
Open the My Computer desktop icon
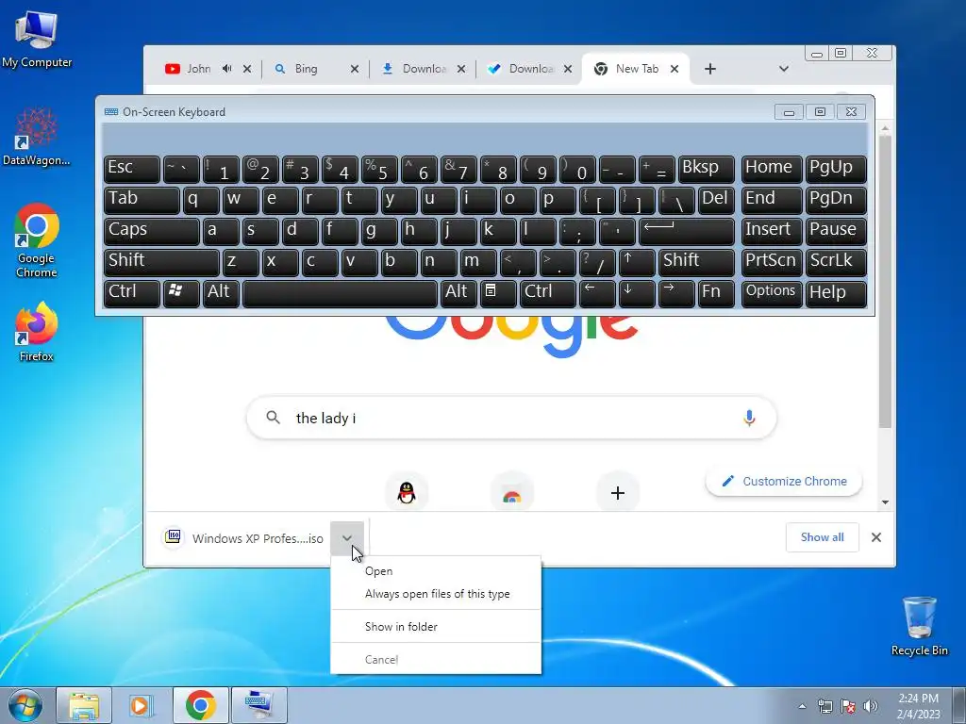[x=37, y=40]
